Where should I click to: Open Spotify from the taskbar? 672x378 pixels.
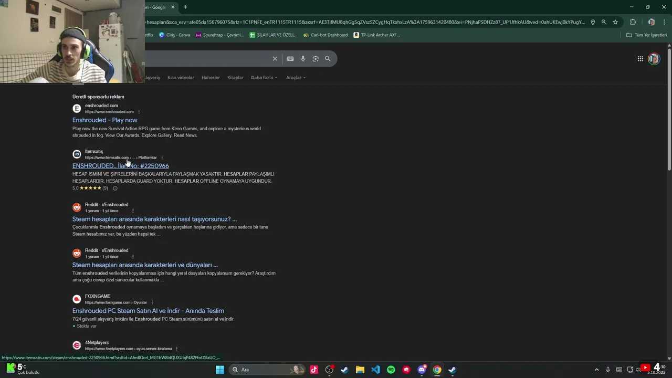click(x=391, y=370)
